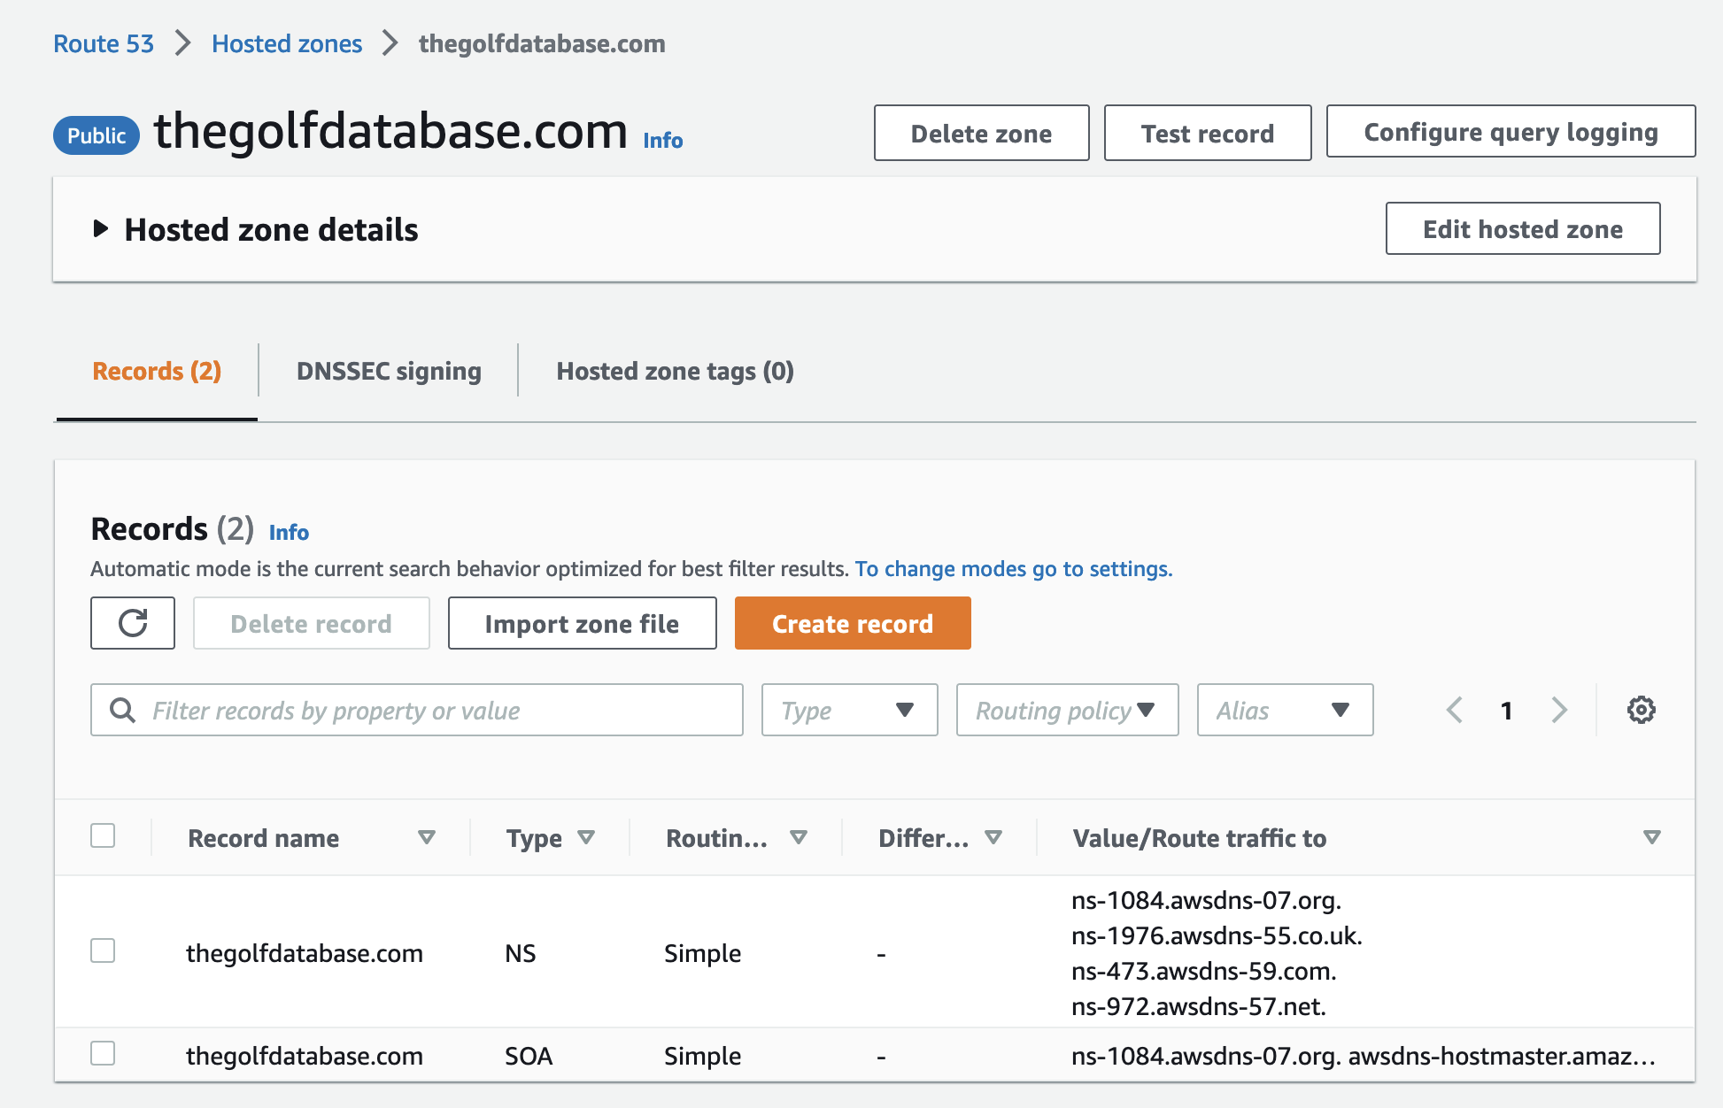Go to next page arrow
The image size is (1723, 1108).
1559,710
